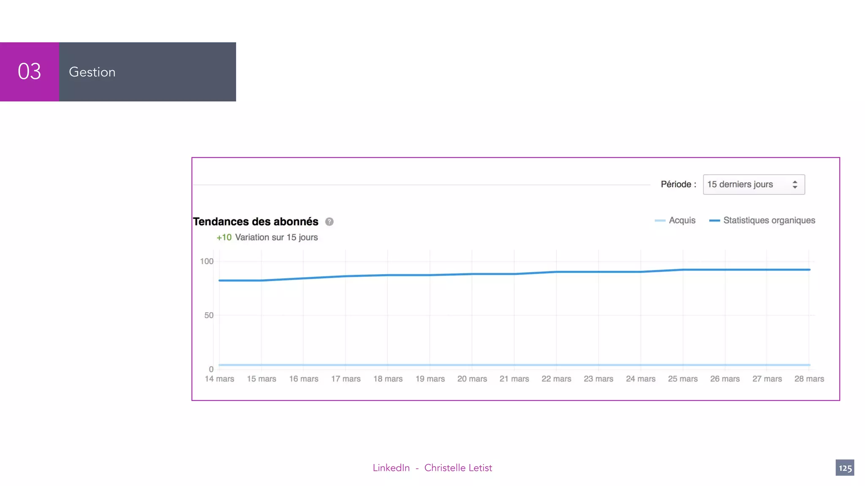Image resolution: width=865 pixels, height=486 pixels.
Task: Click the help question mark icon
Action: click(329, 222)
